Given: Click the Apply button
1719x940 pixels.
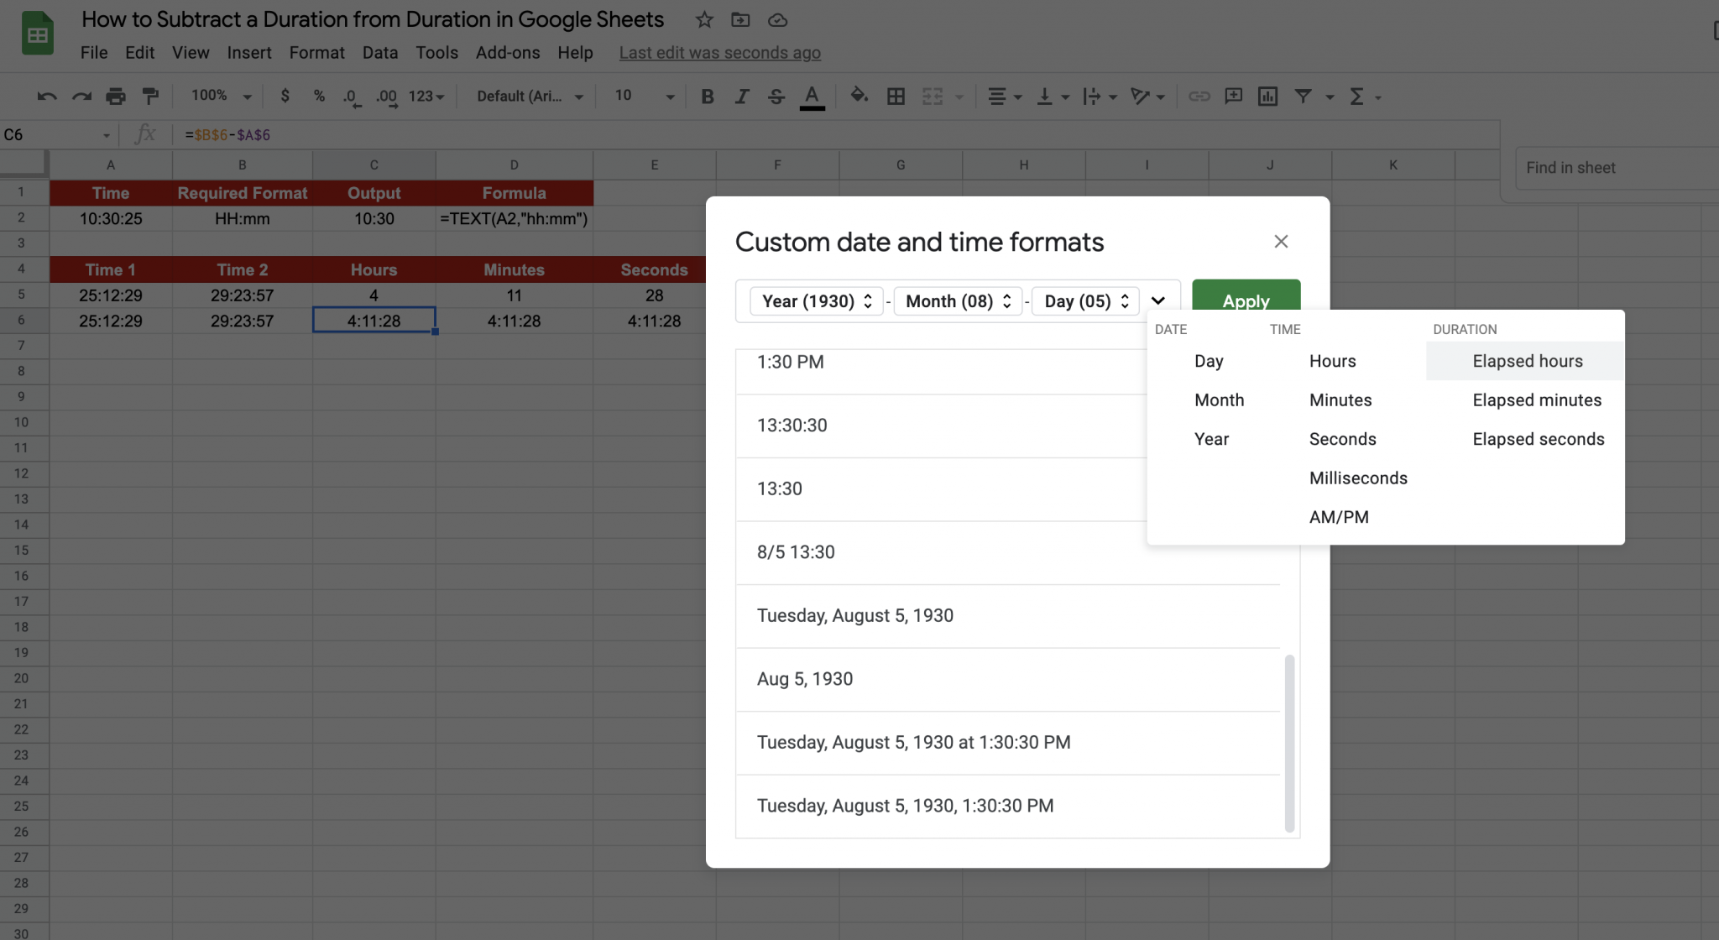Looking at the screenshot, I should [x=1246, y=300].
